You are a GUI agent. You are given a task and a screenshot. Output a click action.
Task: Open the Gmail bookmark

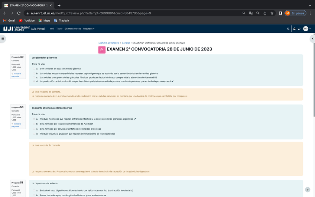[x=9, y=20]
